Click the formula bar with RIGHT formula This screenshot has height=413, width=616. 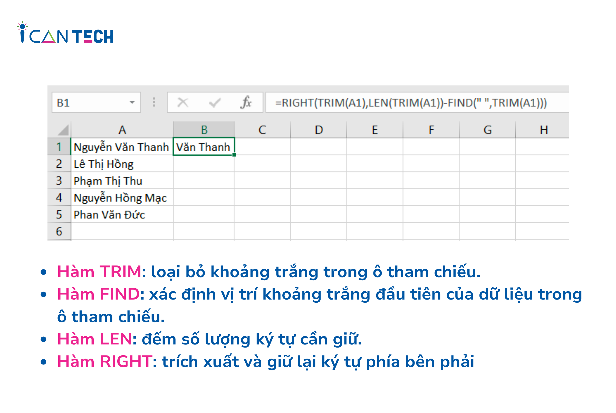point(417,102)
